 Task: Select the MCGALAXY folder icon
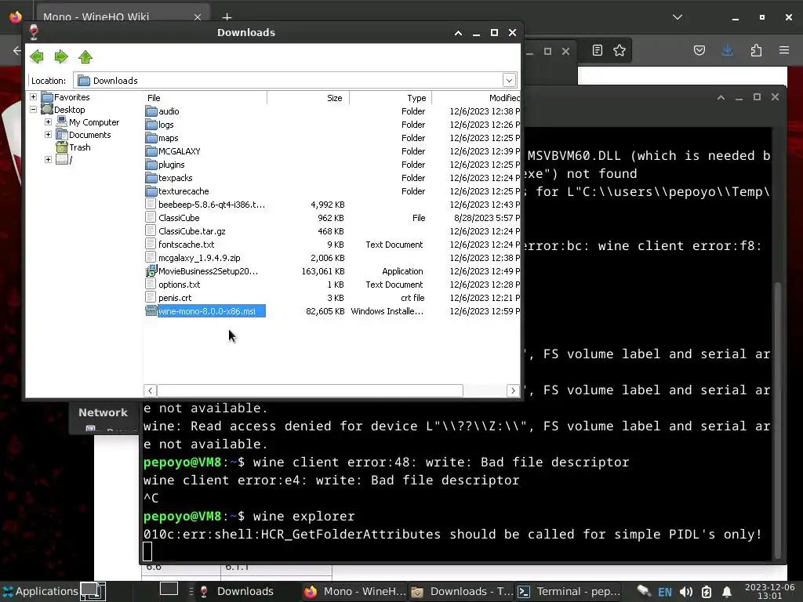[151, 151]
